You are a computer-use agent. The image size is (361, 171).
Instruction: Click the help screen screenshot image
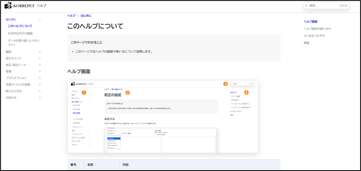tap(163, 116)
